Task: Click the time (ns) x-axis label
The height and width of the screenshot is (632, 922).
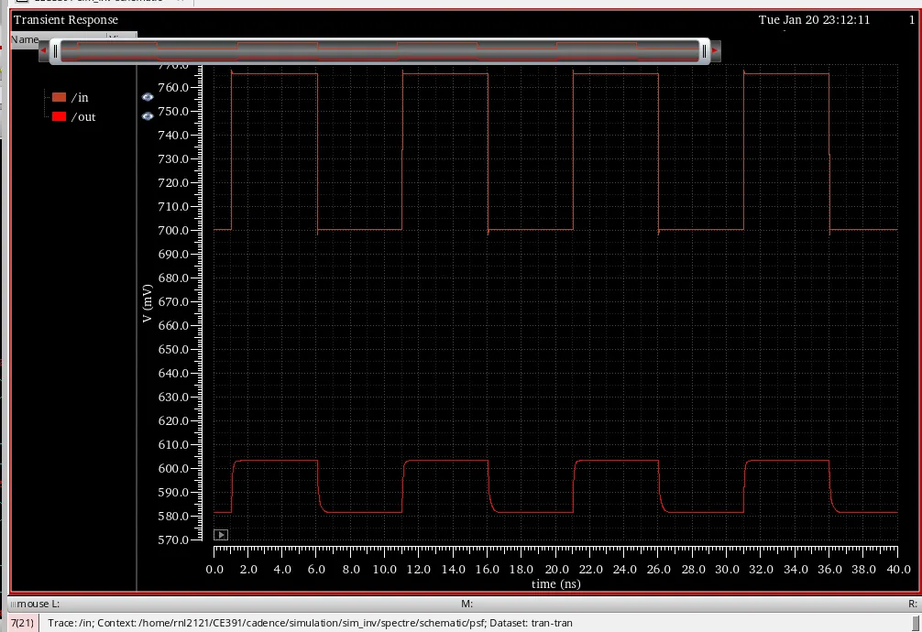Action: [x=555, y=583]
